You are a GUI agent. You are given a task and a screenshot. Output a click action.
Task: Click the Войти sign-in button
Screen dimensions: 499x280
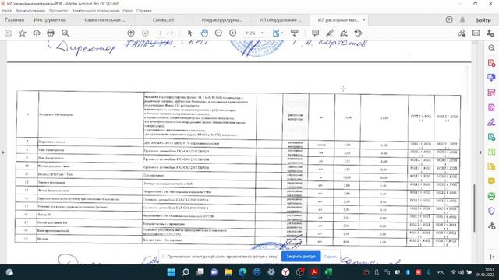[483, 20]
